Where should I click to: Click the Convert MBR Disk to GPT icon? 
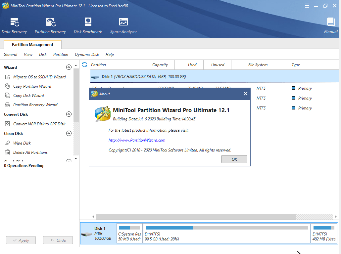[x=7, y=124]
